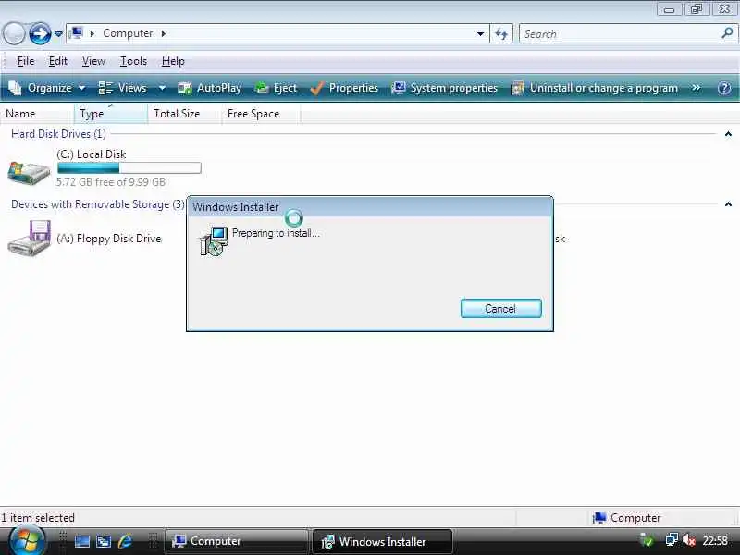The image size is (740, 555).
Task: Collapse the Hard Disk Drives group arrow
Action: [x=728, y=134]
